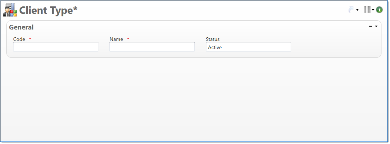The width and height of the screenshot is (390, 144).
Task: Click the empty area below General panel
Action: 195,100
